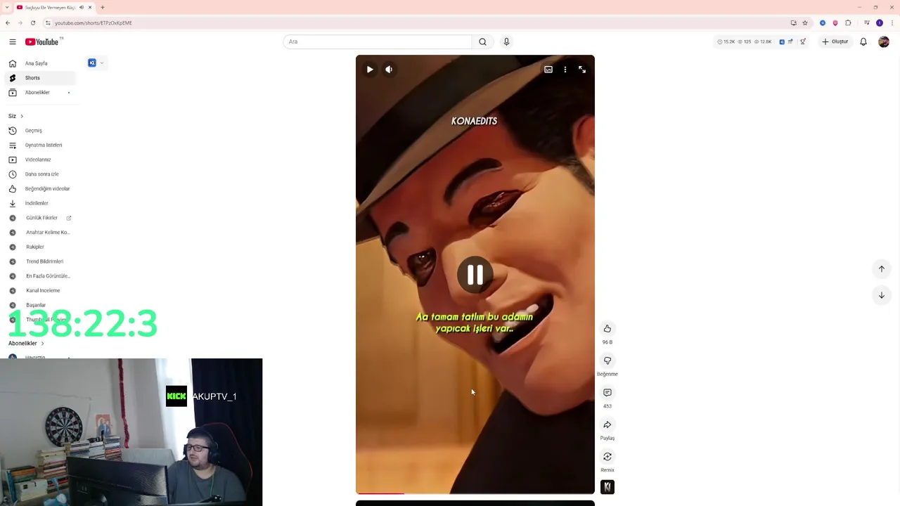Open the Chrome extensions puzzle icon

[x=848, y=22]
